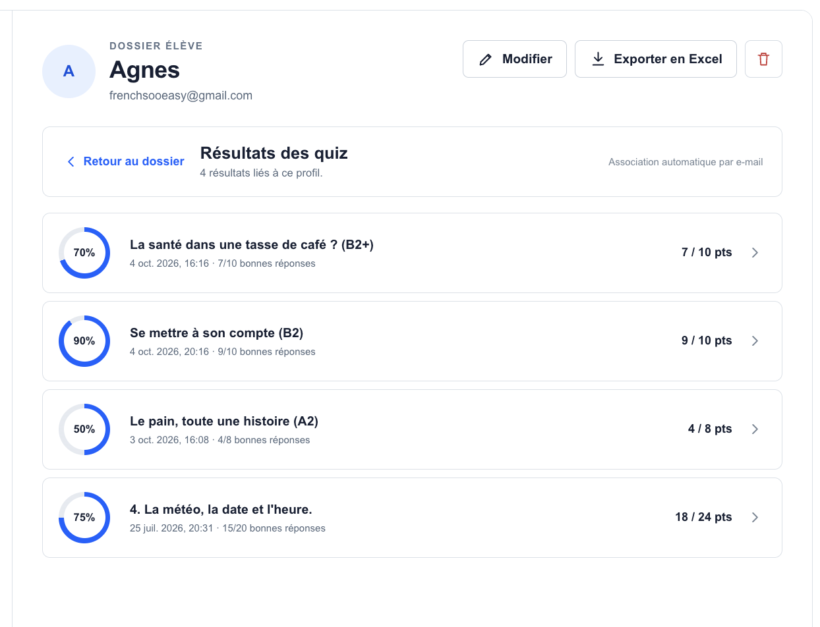
Task: Click the pencil icon in Modifier
Action: [x=485, y=59]
